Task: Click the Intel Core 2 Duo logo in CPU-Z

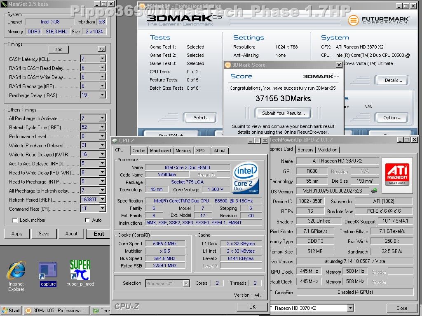Action: click(x=246, y=178)
